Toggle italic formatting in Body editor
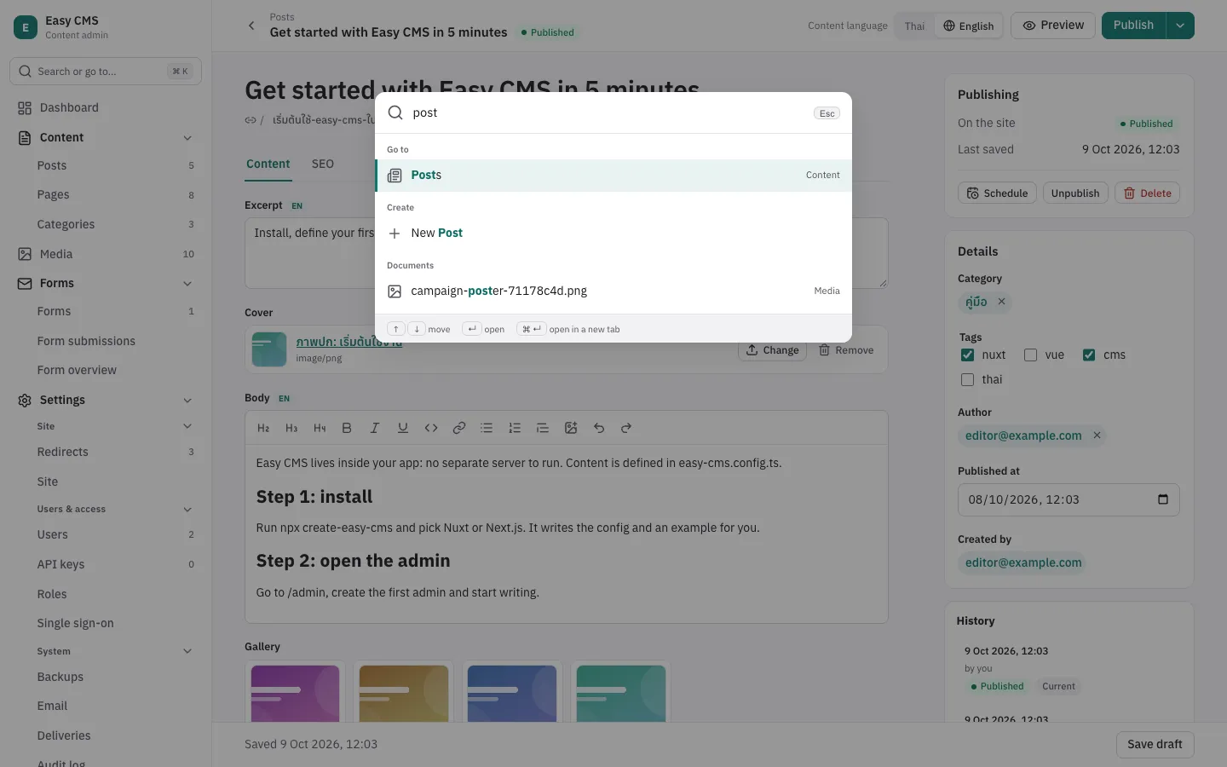The width and height of the screenshot is (1227, 767). 374,428
